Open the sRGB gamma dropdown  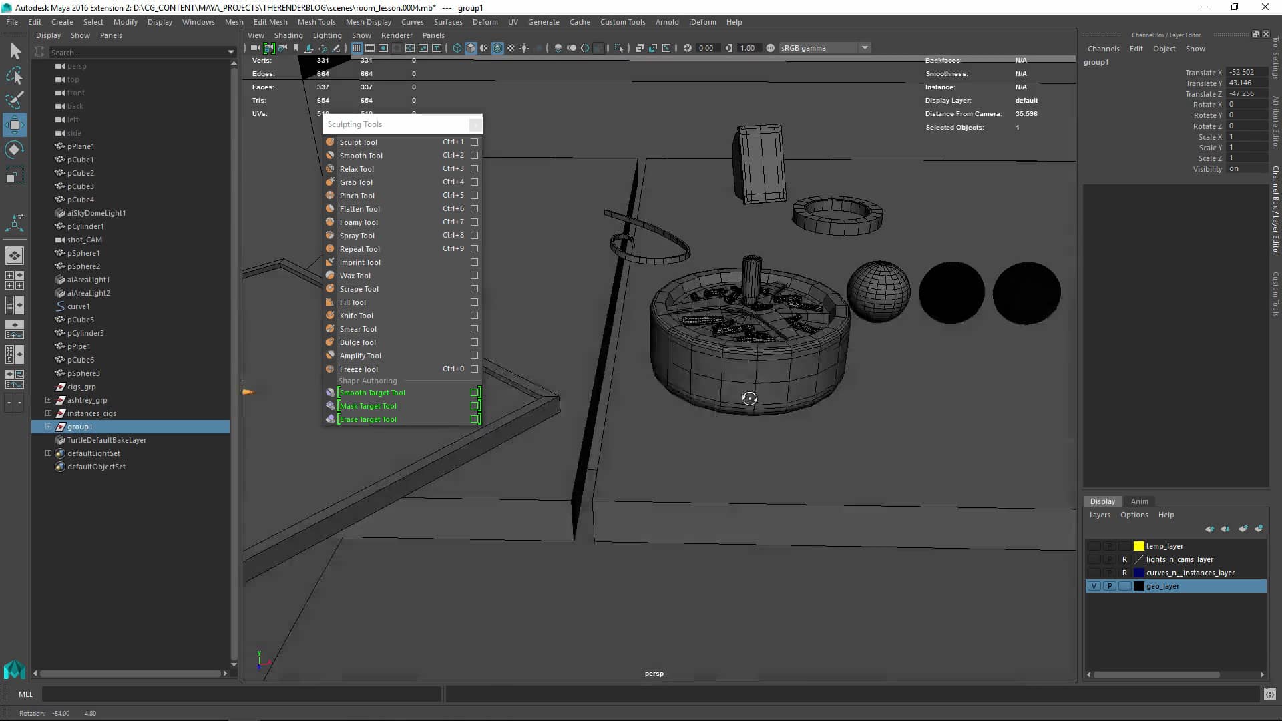tap(865, 48)
